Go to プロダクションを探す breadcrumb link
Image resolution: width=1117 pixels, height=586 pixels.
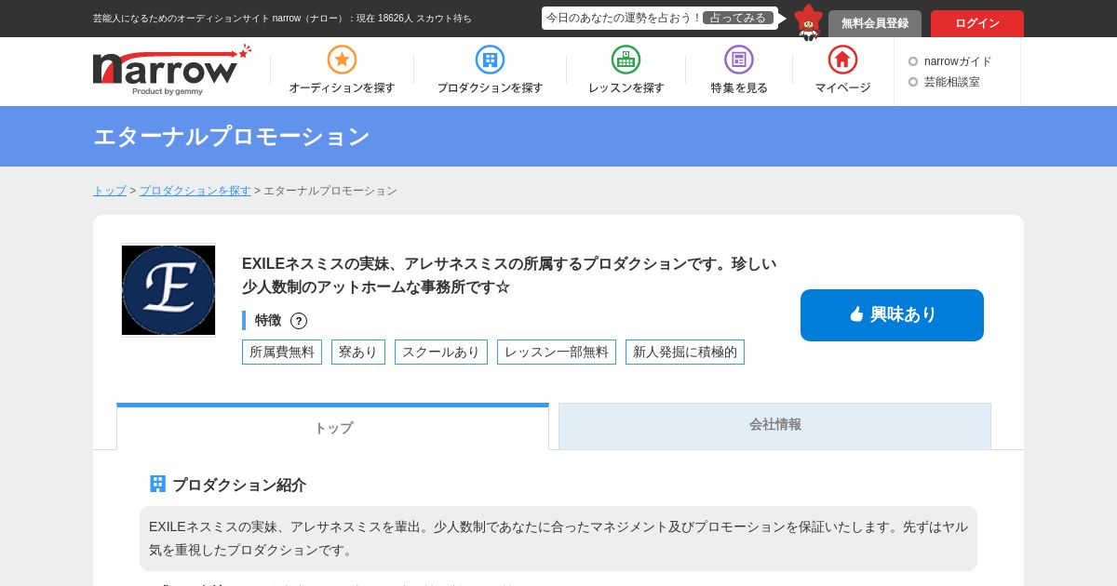[195, 191]
